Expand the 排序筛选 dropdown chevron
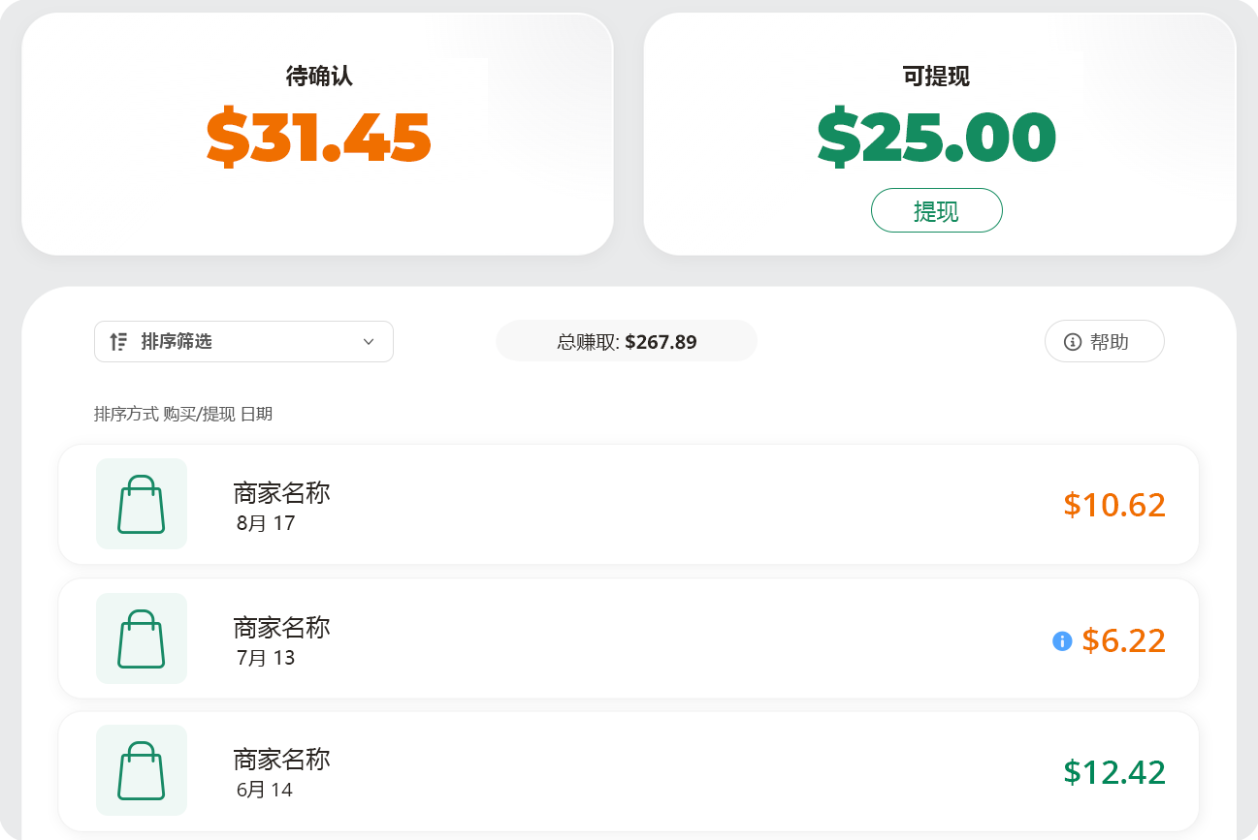The width and height of the screenshot is (1258, 840). (369, 341)
